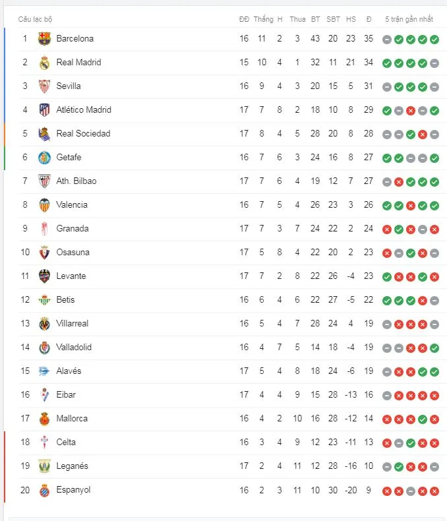Click the Real Madrid crest icon

[44, 63]
